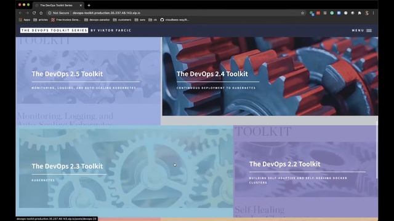Viewport: 394px width, 221px height.
Task: Click the blue square extension icon
Action: coord(339,13)
